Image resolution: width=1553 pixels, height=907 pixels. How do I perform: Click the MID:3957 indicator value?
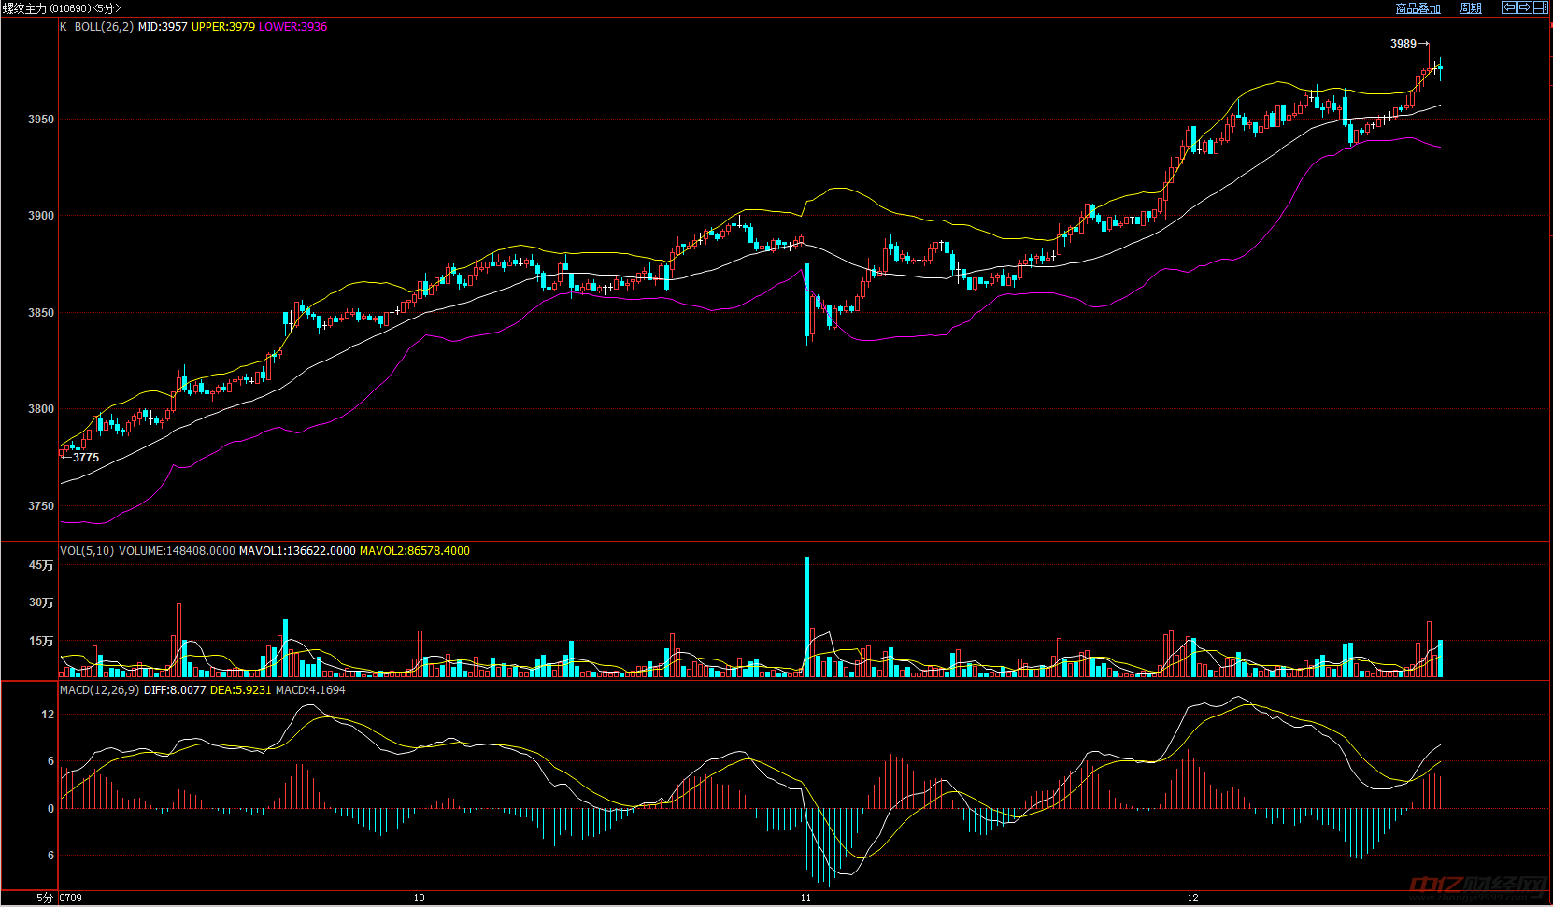coord(163,27)
